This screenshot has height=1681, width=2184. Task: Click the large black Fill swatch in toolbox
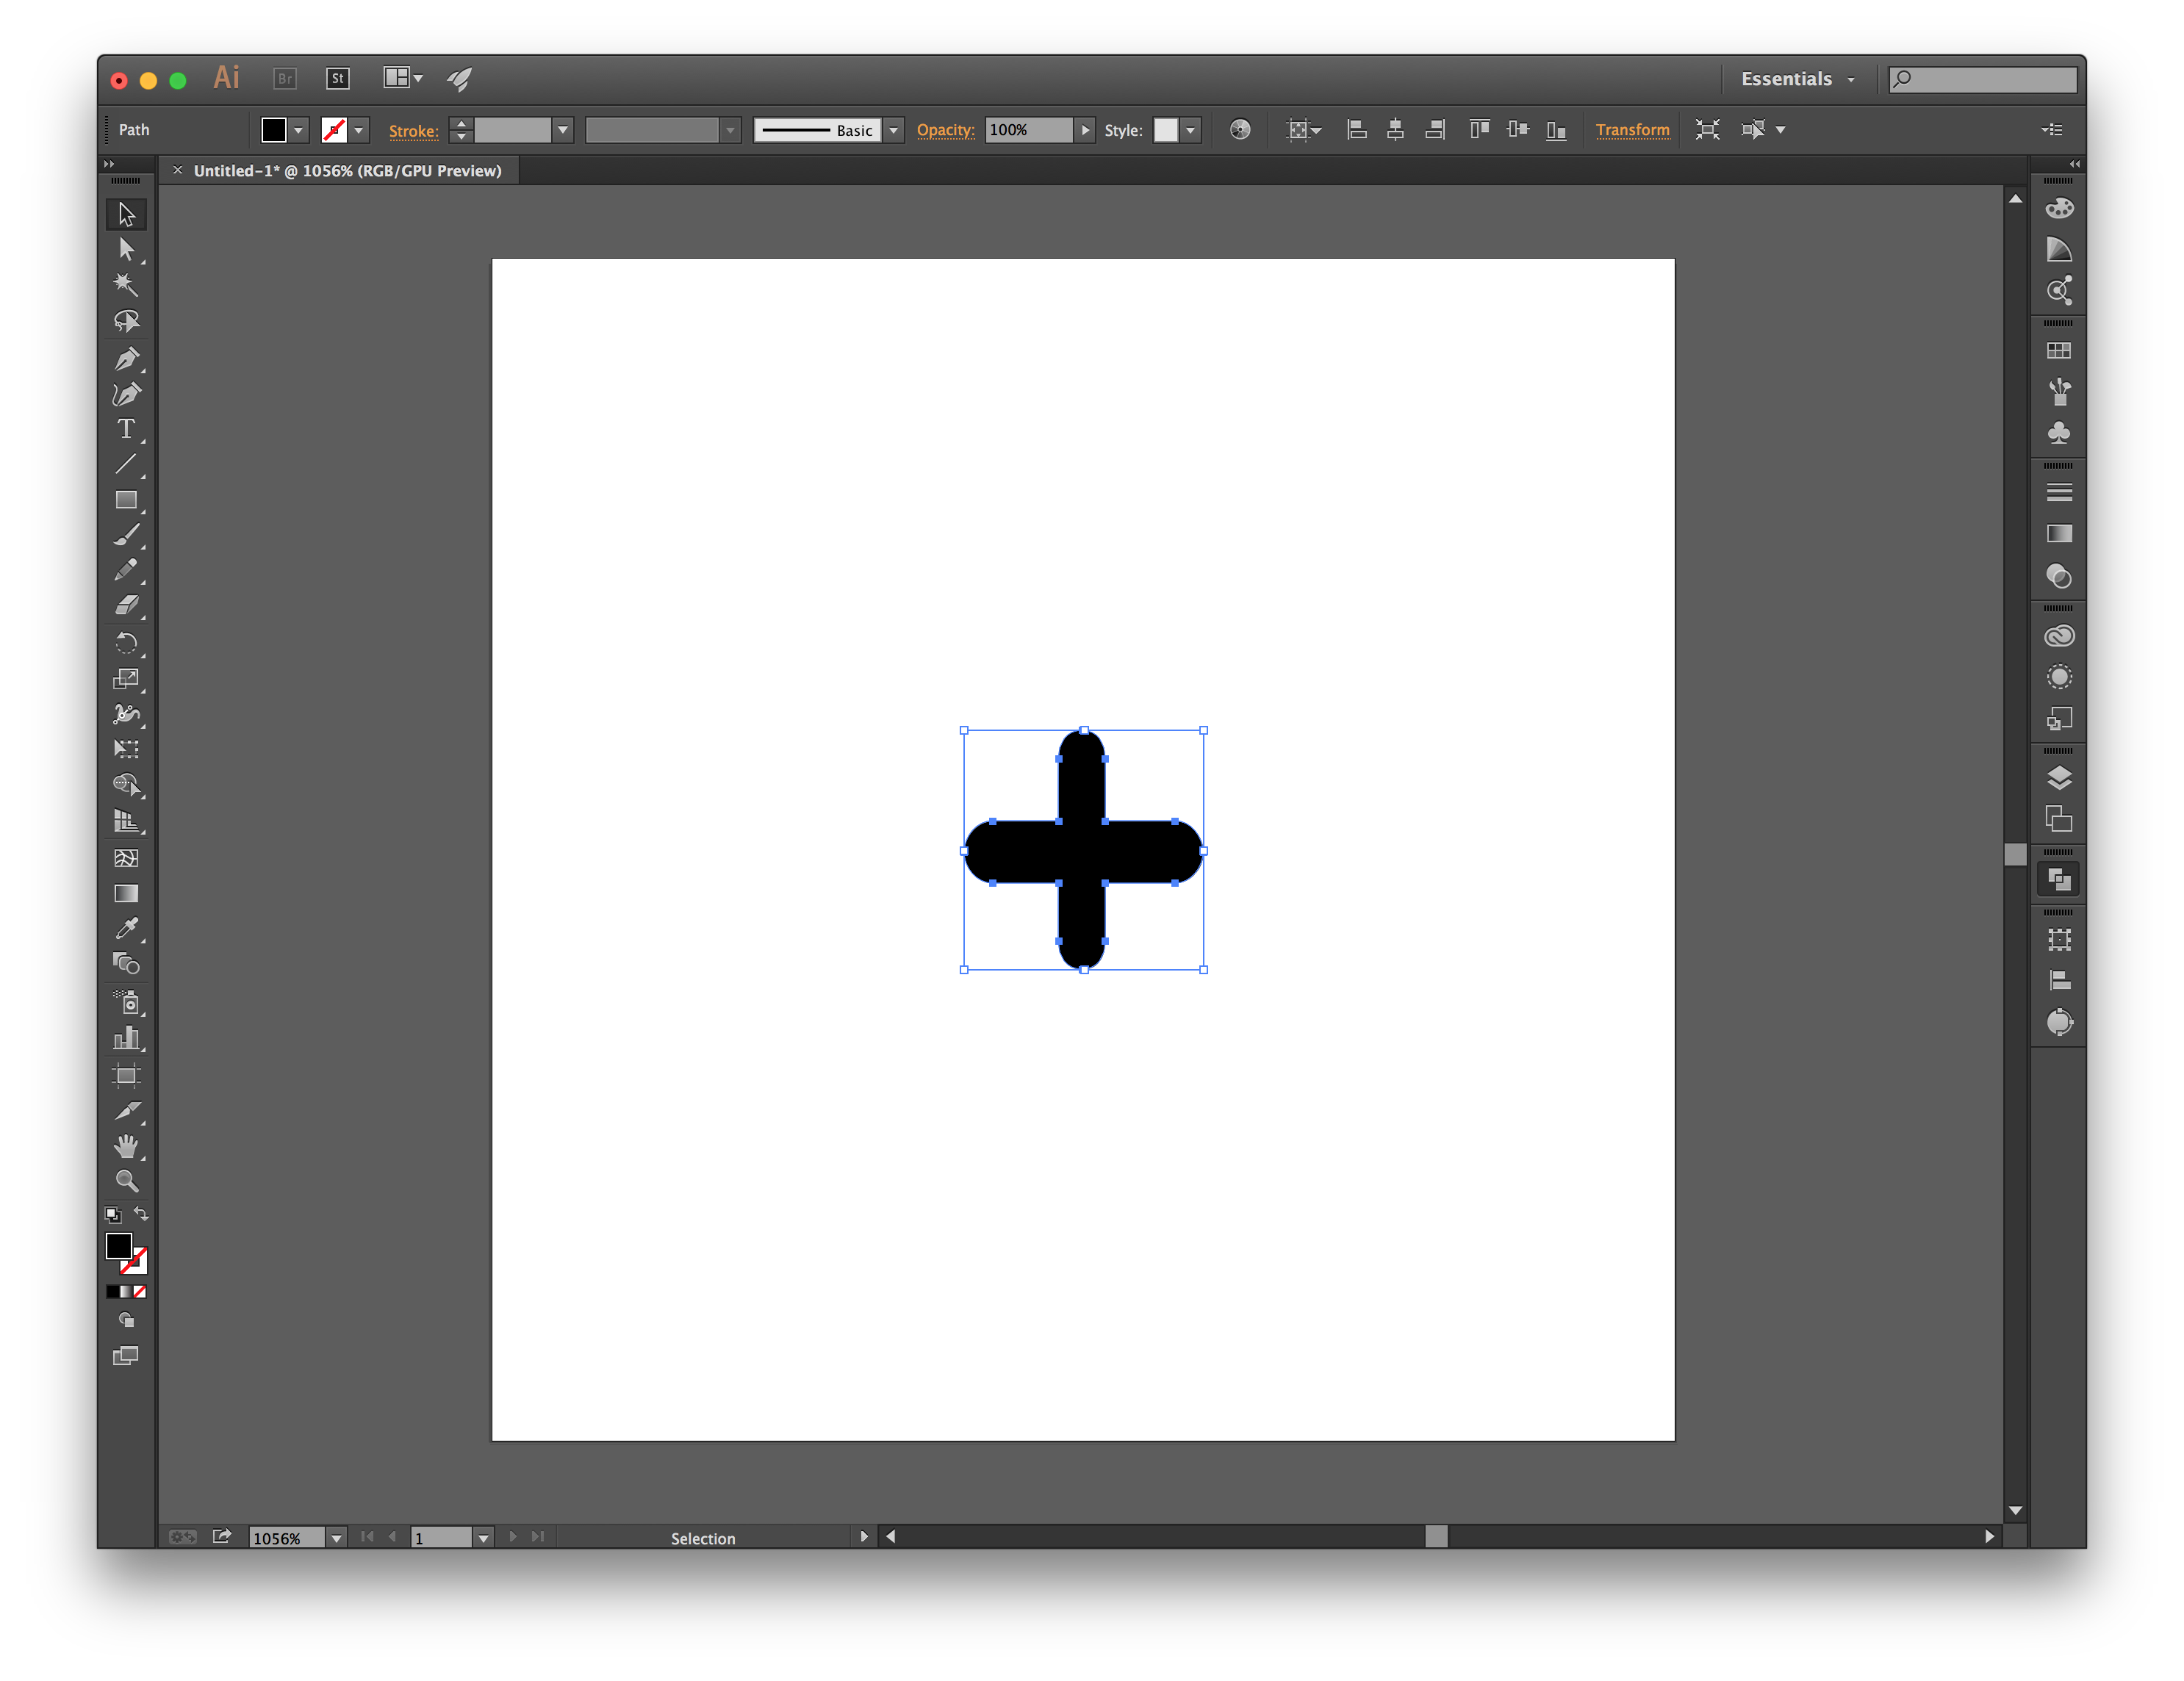pos(118,1246)
